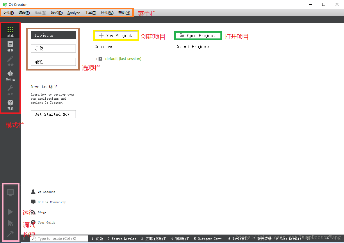The image size is (344, 243).
Task: Click the Get Started Now button
Action: (x=53, y=114)
